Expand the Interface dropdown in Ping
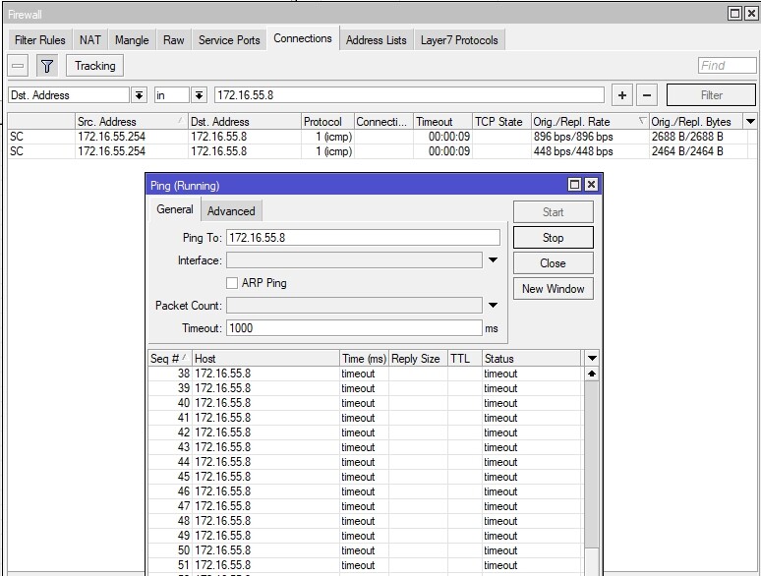Image resolution: width=761 pixels, height=576 pixels. [493, 260]
